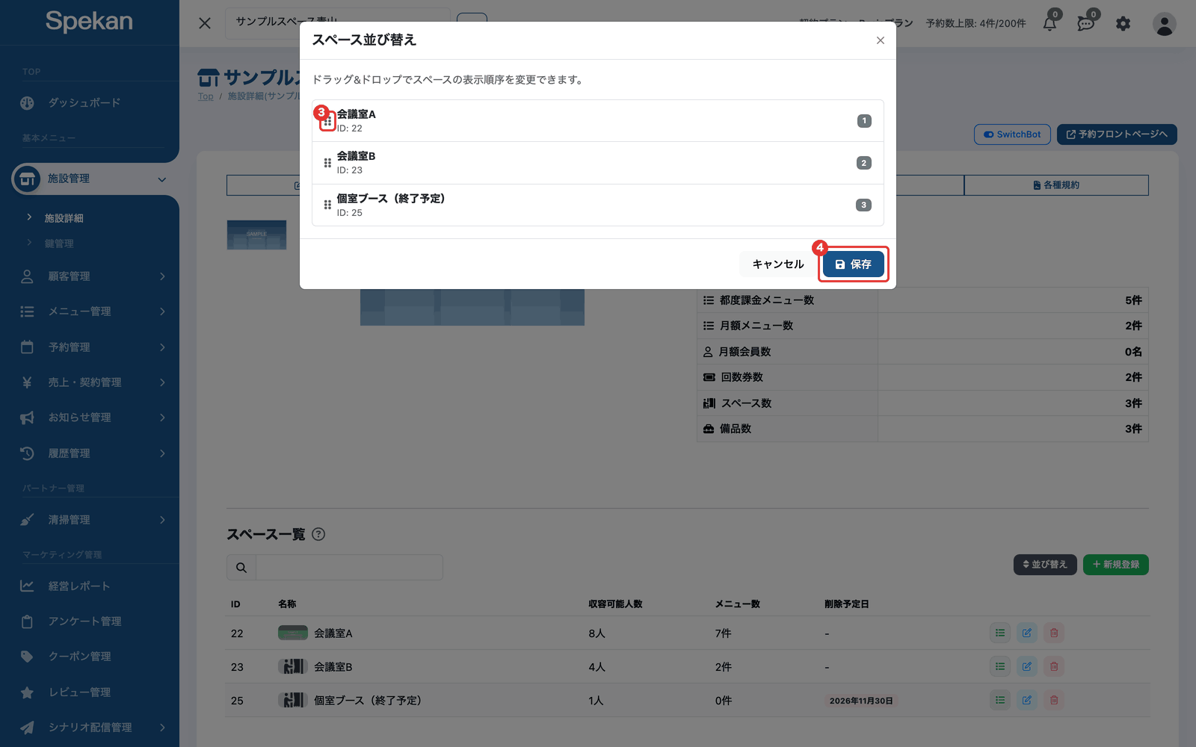Close sidebar with X icon in header
Screen dimensions: 1196x747
pos(205,23)
